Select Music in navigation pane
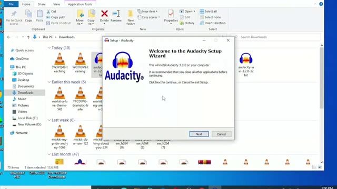 22,99
